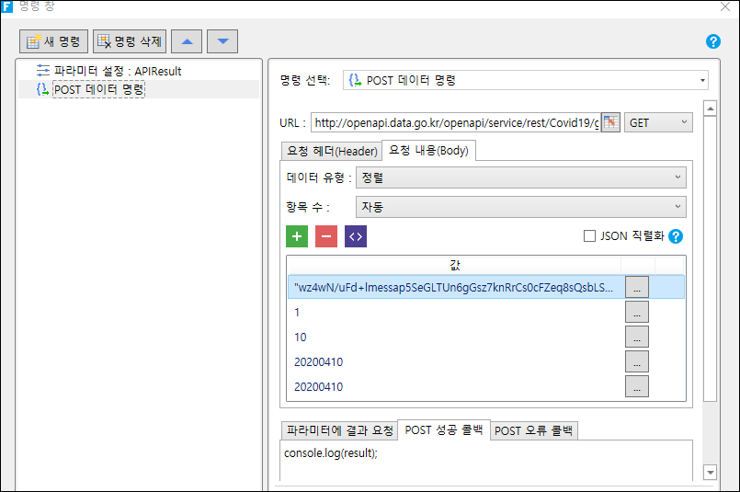Click ellipsis button for value 10
The width and height of the screenshot is (740, 492).
click(637, 338)
